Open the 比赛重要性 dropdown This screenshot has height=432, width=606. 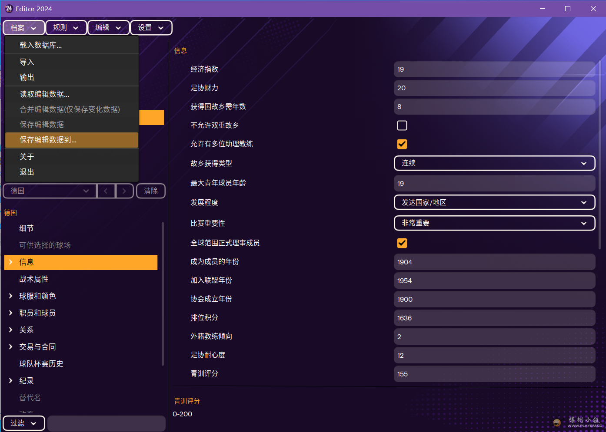pyautogui.click(x=494, y=223)
